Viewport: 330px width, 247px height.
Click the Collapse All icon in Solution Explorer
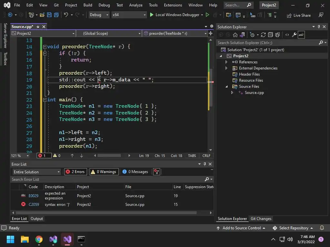click(270, 35)
